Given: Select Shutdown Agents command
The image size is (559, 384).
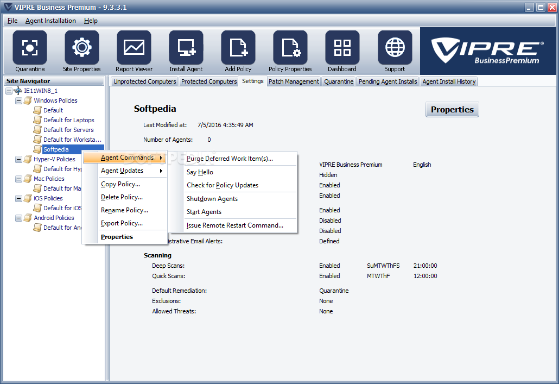Looking at the screenshot, I should click(x=232, y=198).
